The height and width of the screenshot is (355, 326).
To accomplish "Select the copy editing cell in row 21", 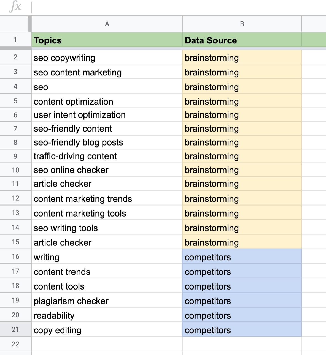I will 107,330.
